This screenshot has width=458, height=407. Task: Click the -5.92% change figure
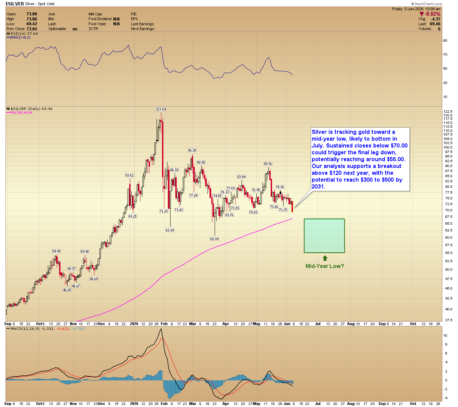[433, 14]
